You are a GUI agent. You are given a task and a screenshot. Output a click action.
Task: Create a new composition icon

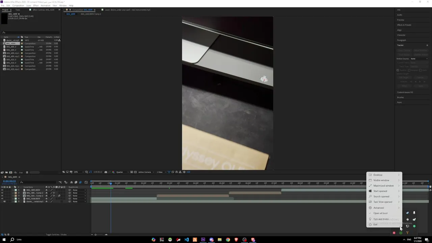pos(10,172)
